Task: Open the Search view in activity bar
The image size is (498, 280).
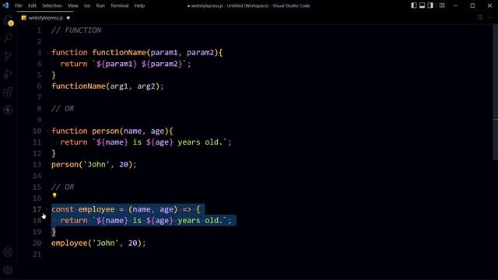Action: coord(8,38)
